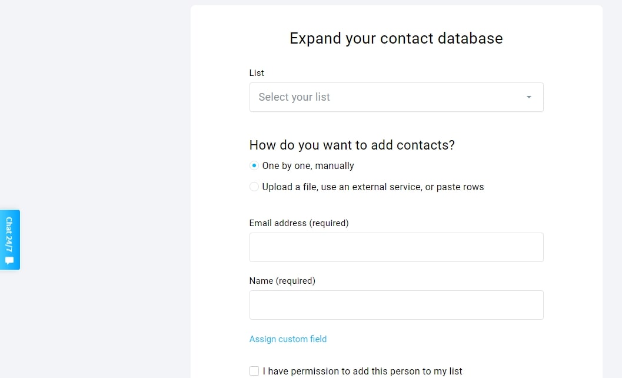Open the Chat 24/7 side tab

coord(10,240)
